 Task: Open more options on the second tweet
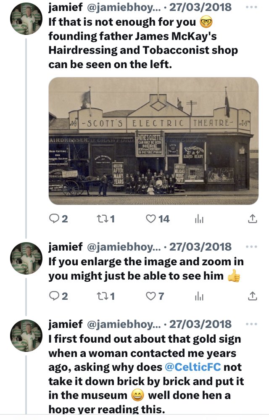tap(251, 247)
